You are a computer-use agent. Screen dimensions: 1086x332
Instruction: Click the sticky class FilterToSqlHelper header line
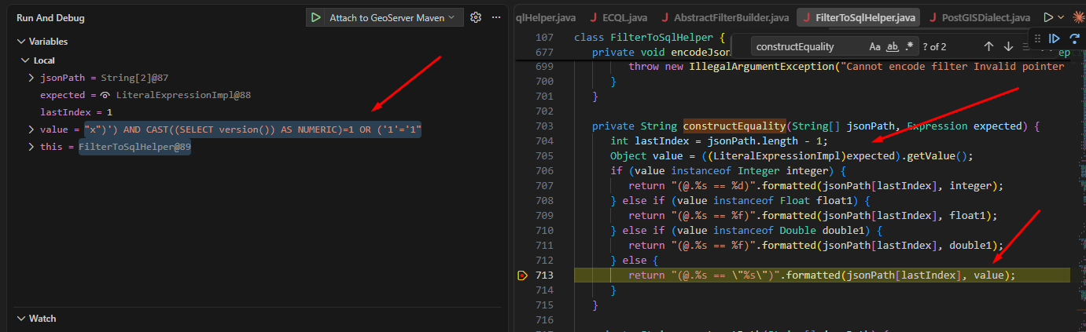[x=649, y=38]
